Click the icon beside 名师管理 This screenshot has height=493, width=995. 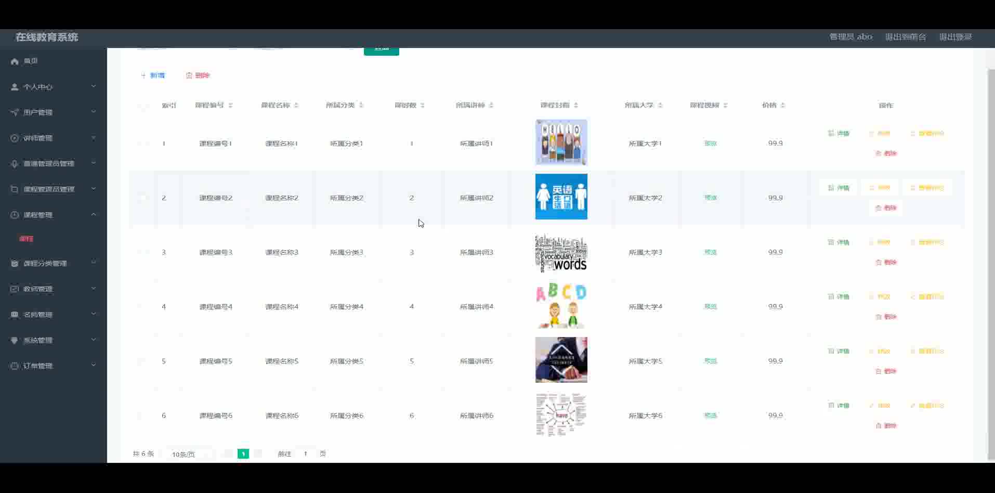point(15,315)
